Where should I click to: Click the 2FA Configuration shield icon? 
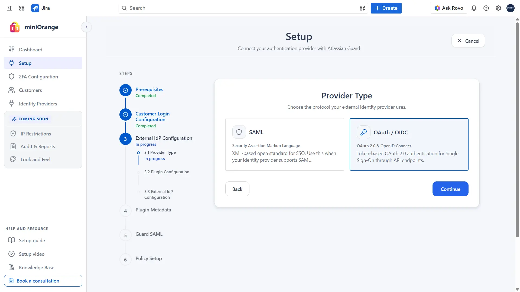click(11, 77)
